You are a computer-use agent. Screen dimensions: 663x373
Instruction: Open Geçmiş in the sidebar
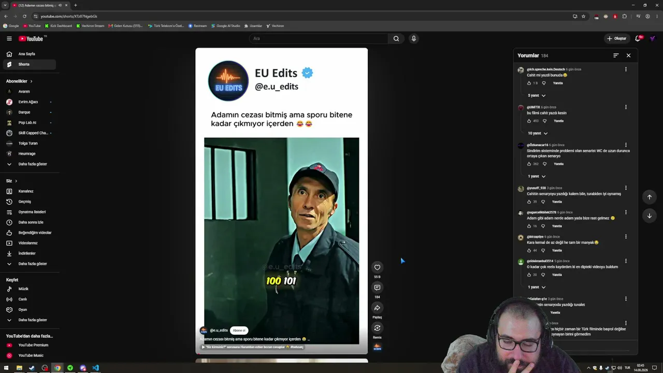pos(29,202)
